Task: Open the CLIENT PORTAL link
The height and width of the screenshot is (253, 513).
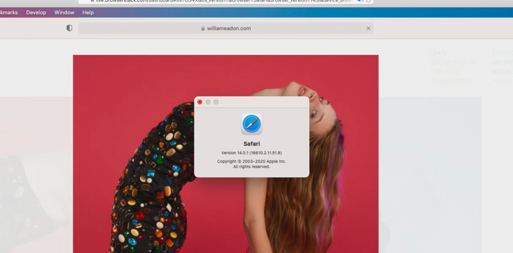Action: [452, 81]
